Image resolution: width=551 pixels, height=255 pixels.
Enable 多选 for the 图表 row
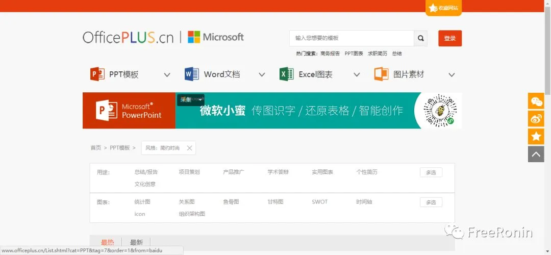pos(431,202)
